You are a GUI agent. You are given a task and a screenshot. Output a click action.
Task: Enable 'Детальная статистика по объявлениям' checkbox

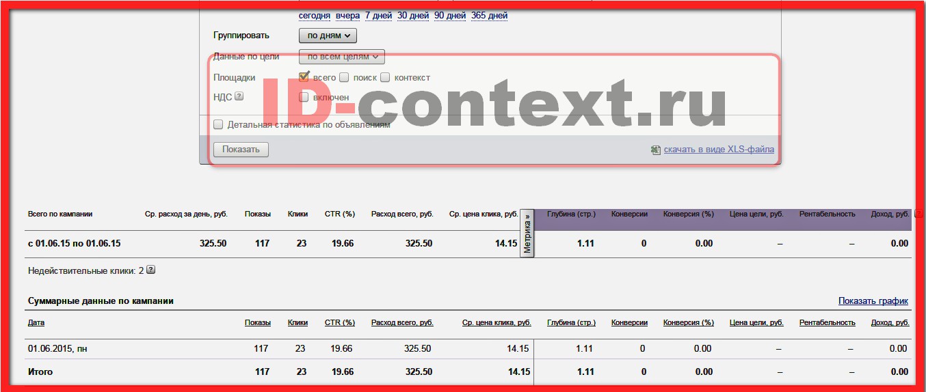[218, 124]
